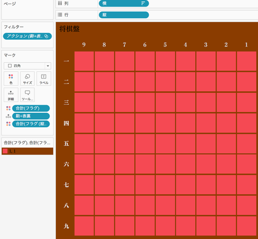Select the 合計(フラグ) marks pill
The image size is (258, 239).
(x=31, y=108)
